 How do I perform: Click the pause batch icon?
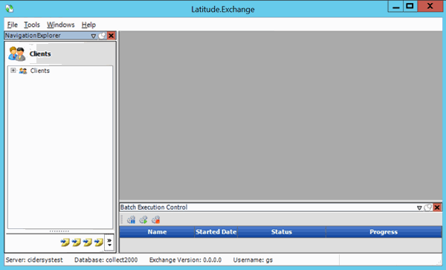[x=131, y=219]
